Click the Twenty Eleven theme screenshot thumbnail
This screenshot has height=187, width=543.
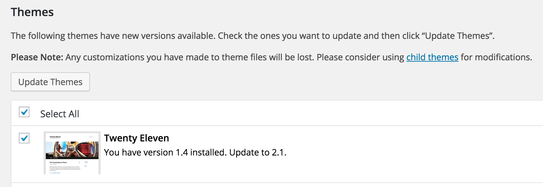click(72, 153)
